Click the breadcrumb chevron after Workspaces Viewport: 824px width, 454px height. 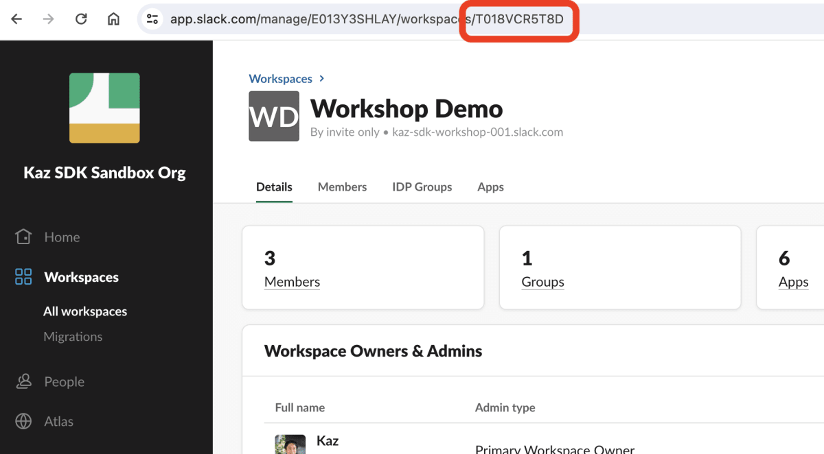coord(322,79)
